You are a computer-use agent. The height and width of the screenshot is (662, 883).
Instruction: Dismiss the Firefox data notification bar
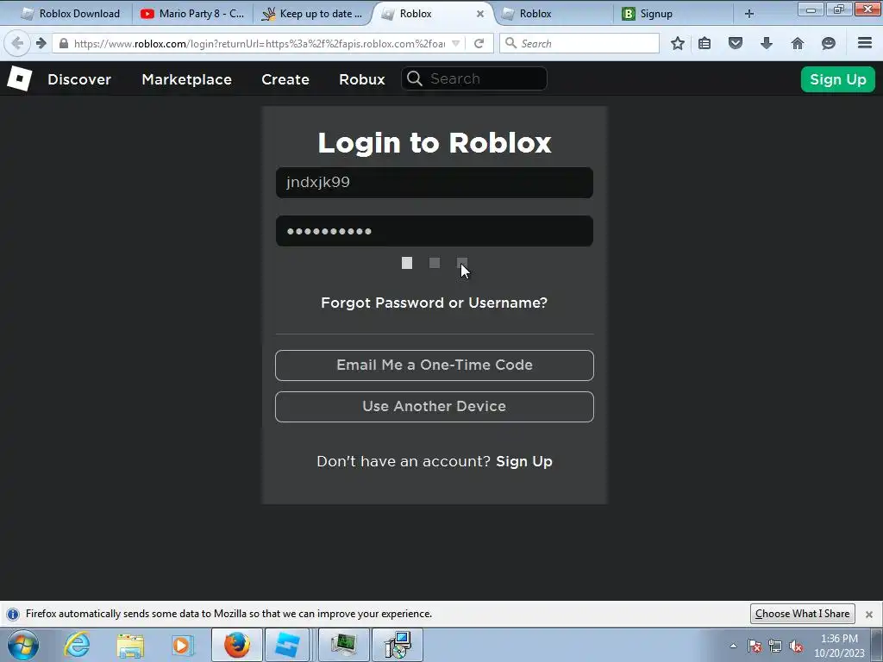tap(869, 614)
